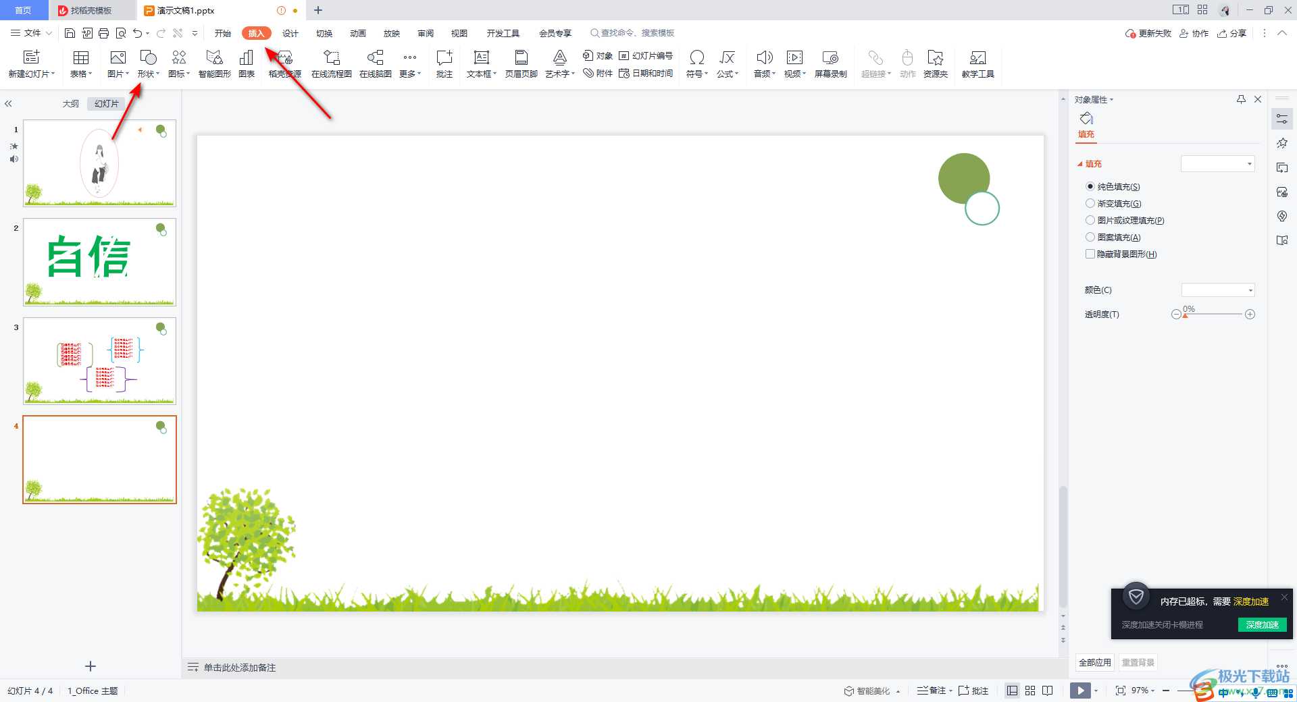Switch to the Animation (动画) tab

358,33
